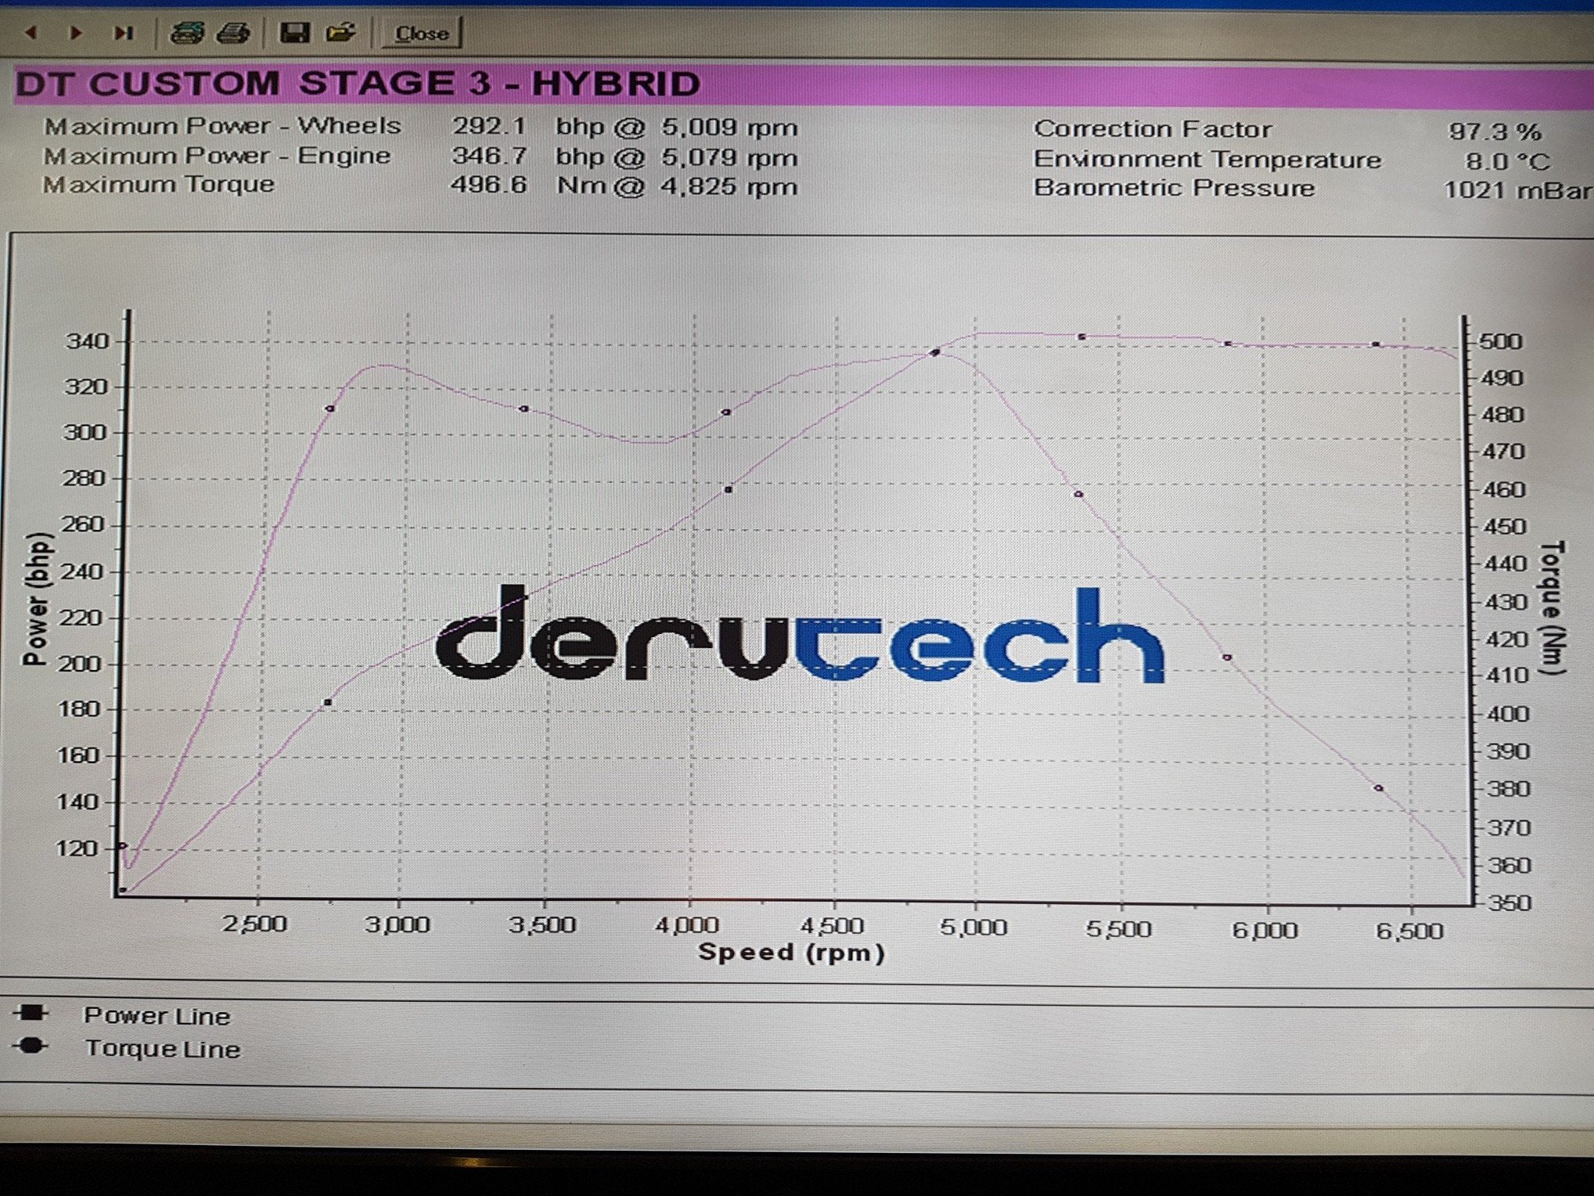1594x1196 pixels.
Task: Go to the next report page
Action: (x=76, y=34)
